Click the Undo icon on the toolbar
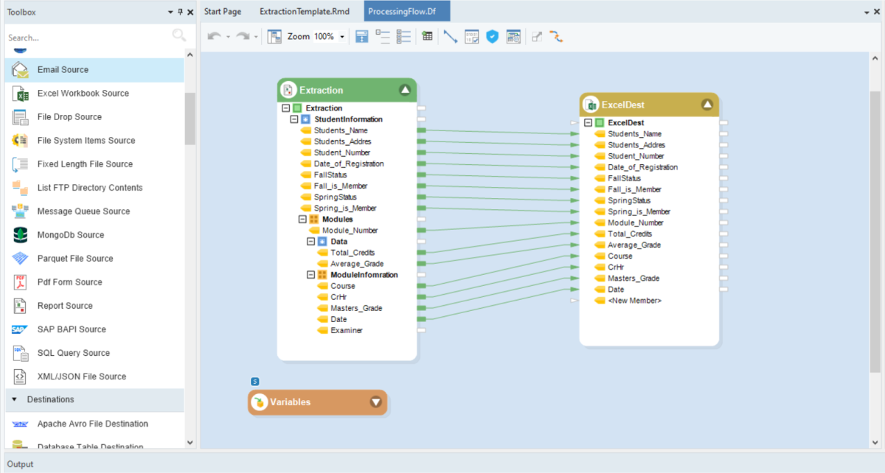The height and width of the screenshot is (473, 885). pyautogui.click(x=213, y=35)
